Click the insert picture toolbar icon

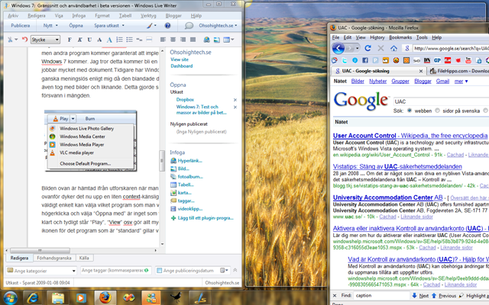coord(216,40)
